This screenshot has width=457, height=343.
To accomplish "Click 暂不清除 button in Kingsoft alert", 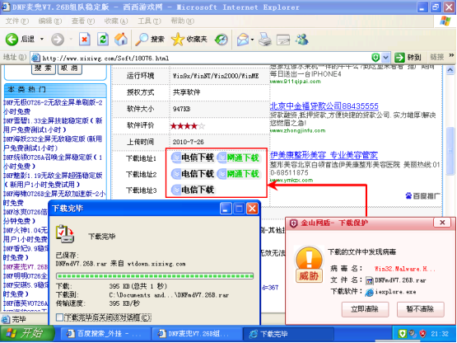I will pyautogui.click(x=420, y=309).
